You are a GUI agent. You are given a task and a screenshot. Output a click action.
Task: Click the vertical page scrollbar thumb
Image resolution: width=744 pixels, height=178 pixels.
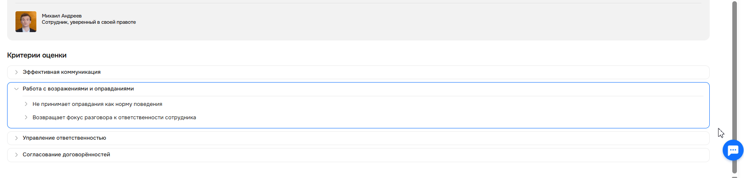734,83
